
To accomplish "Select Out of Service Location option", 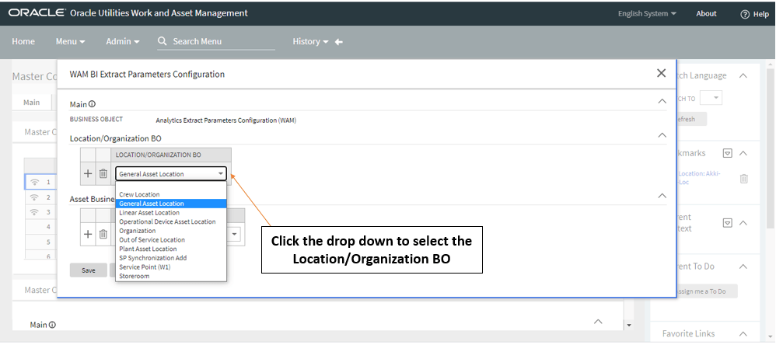I will (x=171, y=240).
